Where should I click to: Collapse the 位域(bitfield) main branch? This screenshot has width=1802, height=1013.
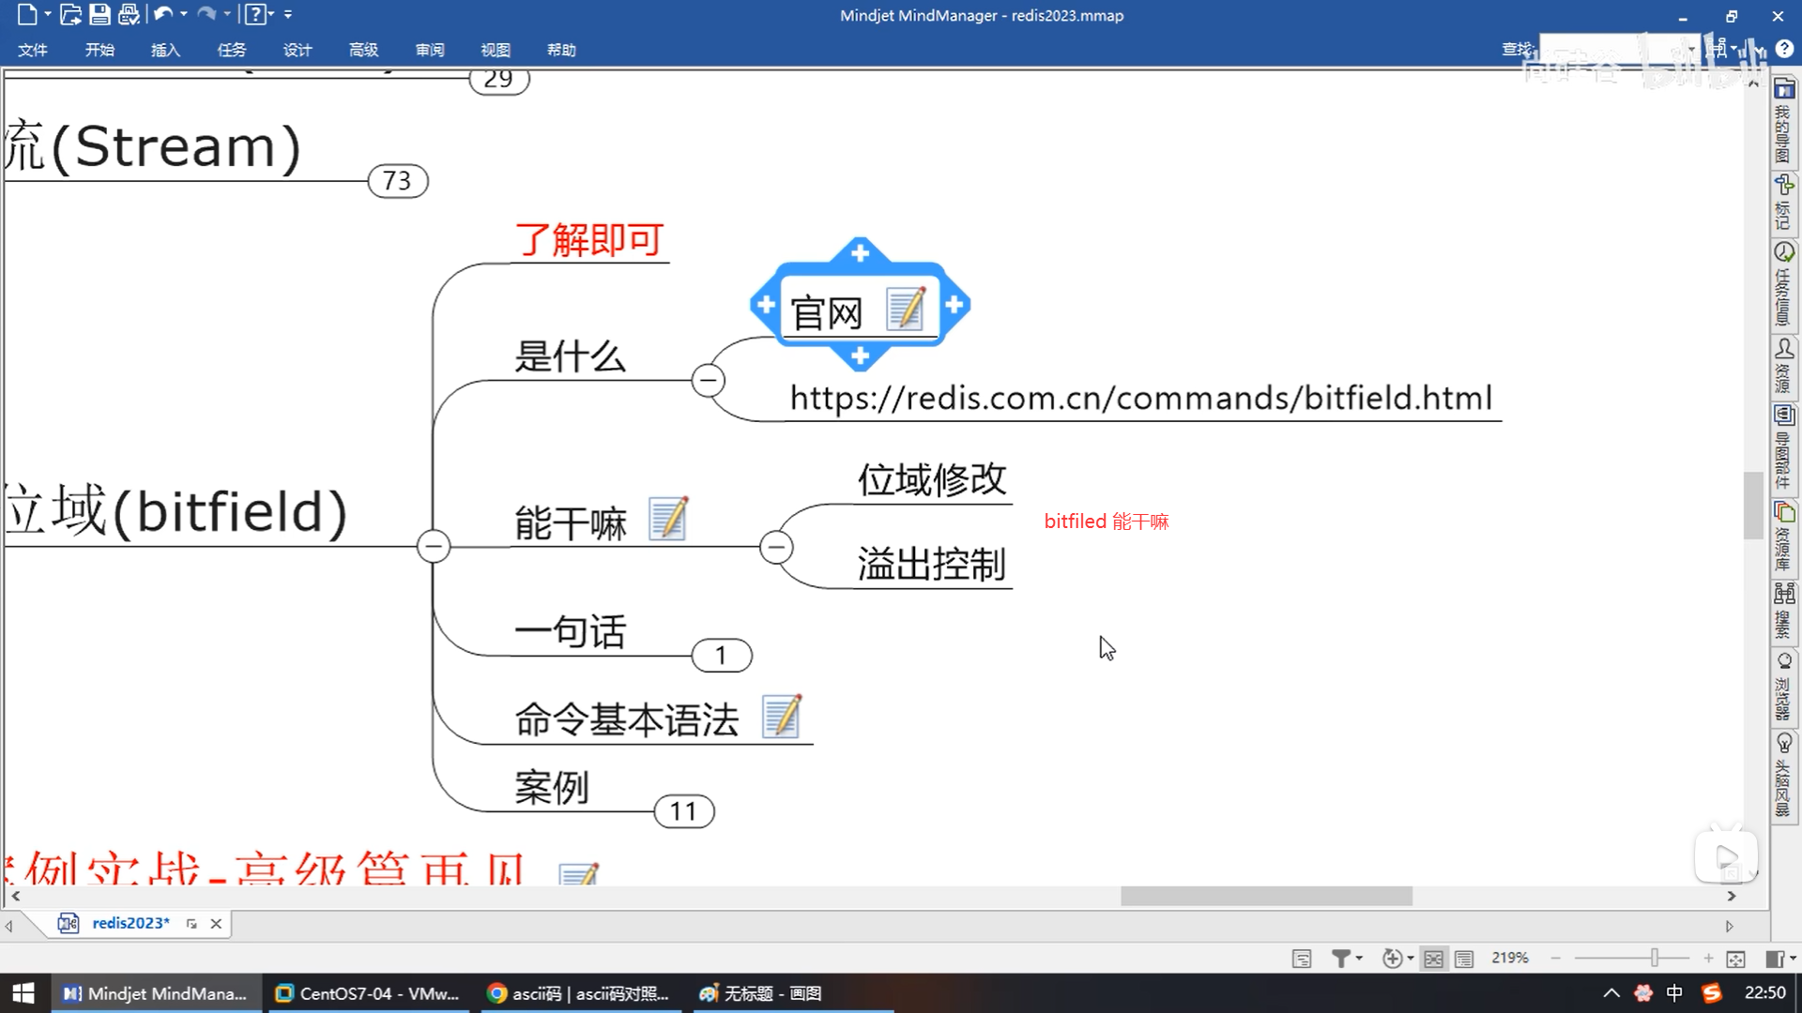coord(434,546)
